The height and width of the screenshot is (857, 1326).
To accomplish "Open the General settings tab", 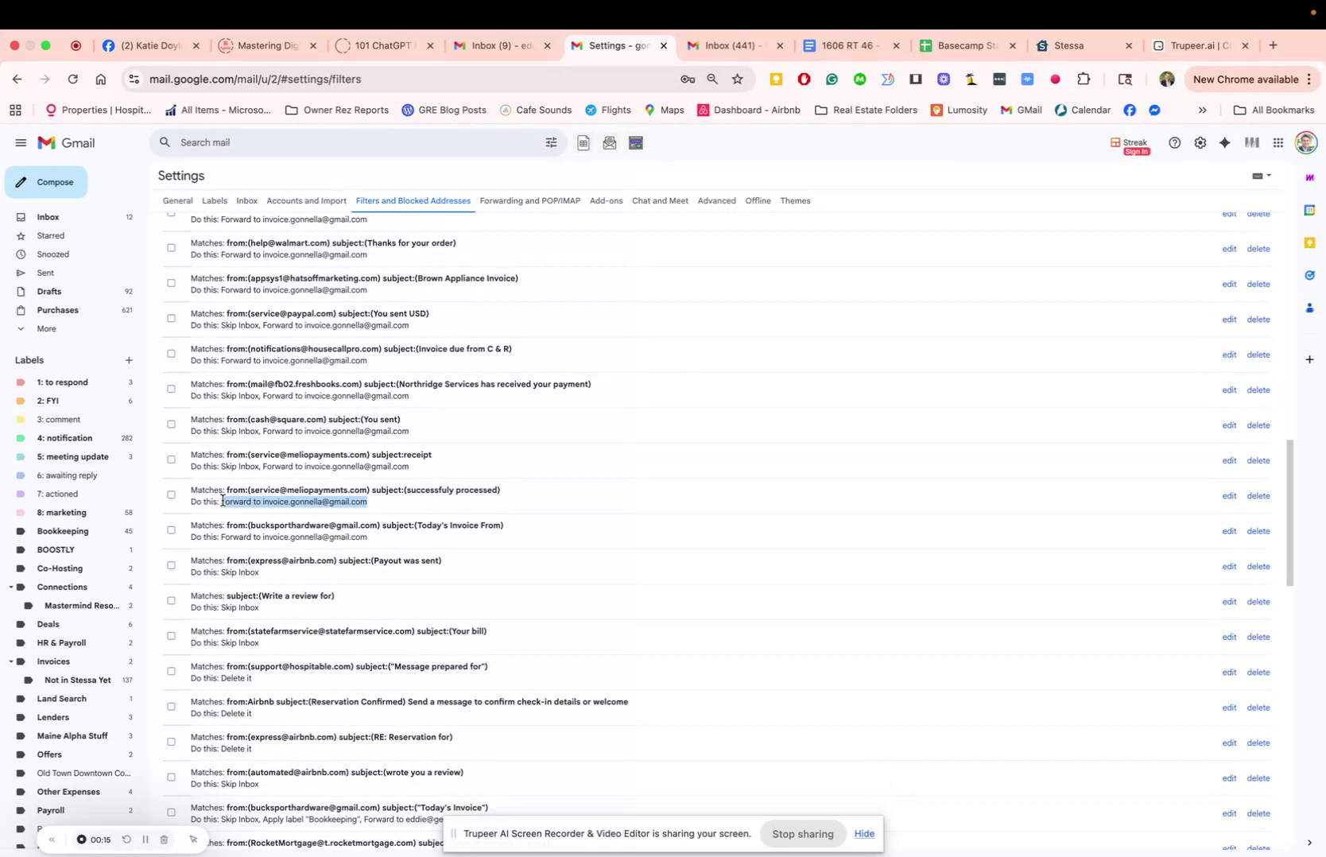I will (177, 201).
